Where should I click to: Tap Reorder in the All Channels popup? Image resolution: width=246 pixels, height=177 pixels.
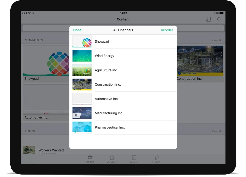tap(167, 30)
